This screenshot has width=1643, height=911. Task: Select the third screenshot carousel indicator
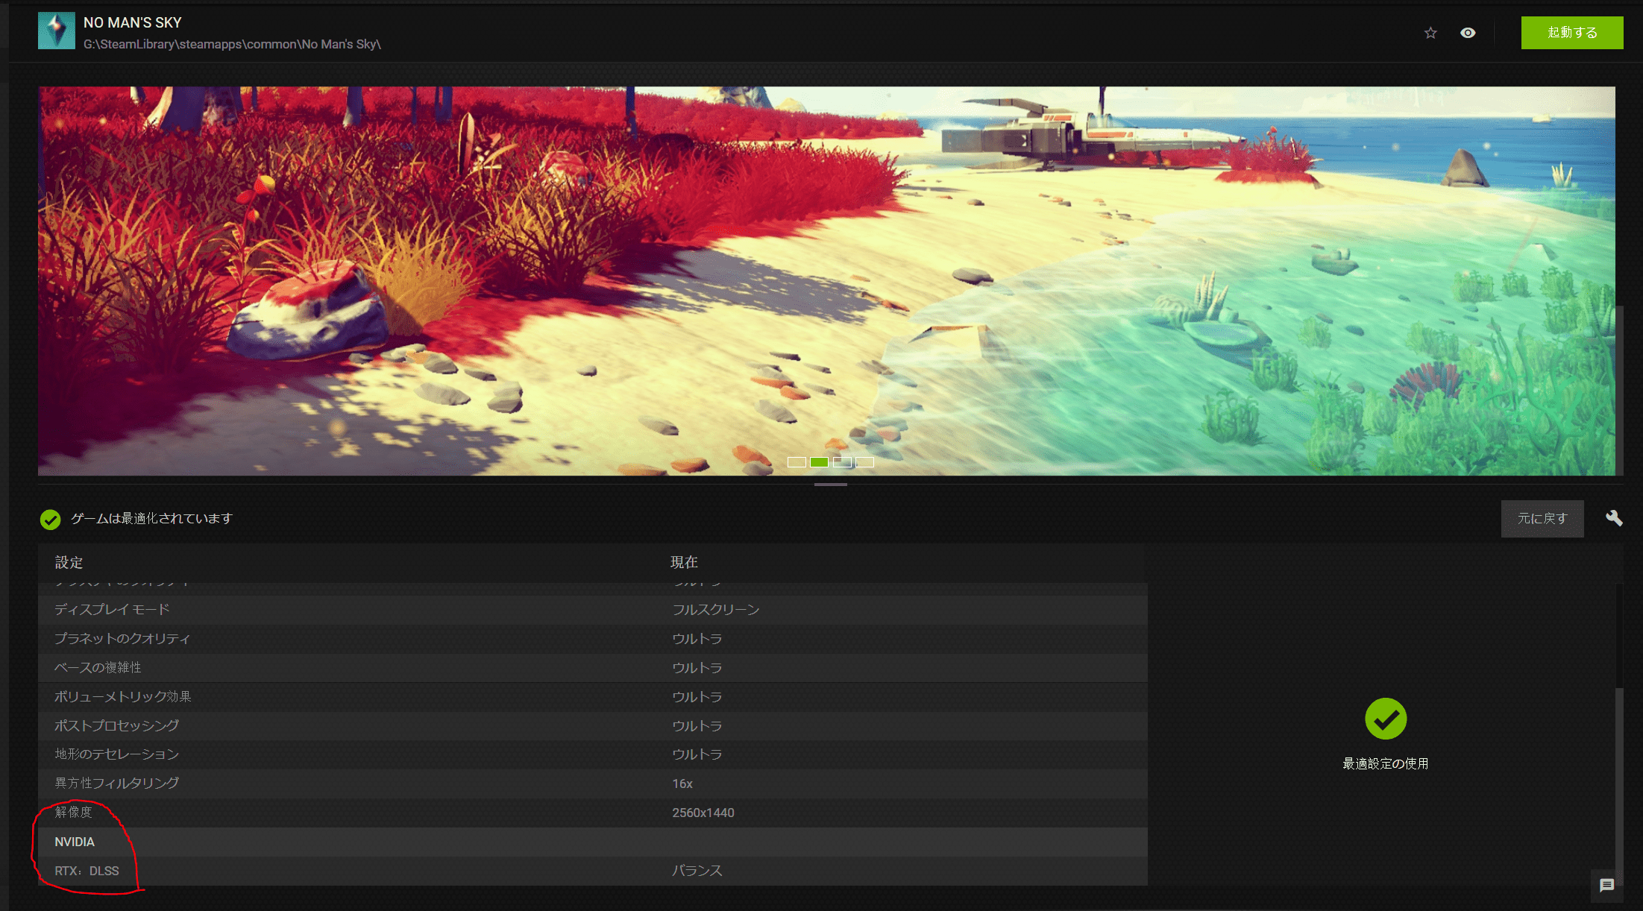click(x=842, y=462)
